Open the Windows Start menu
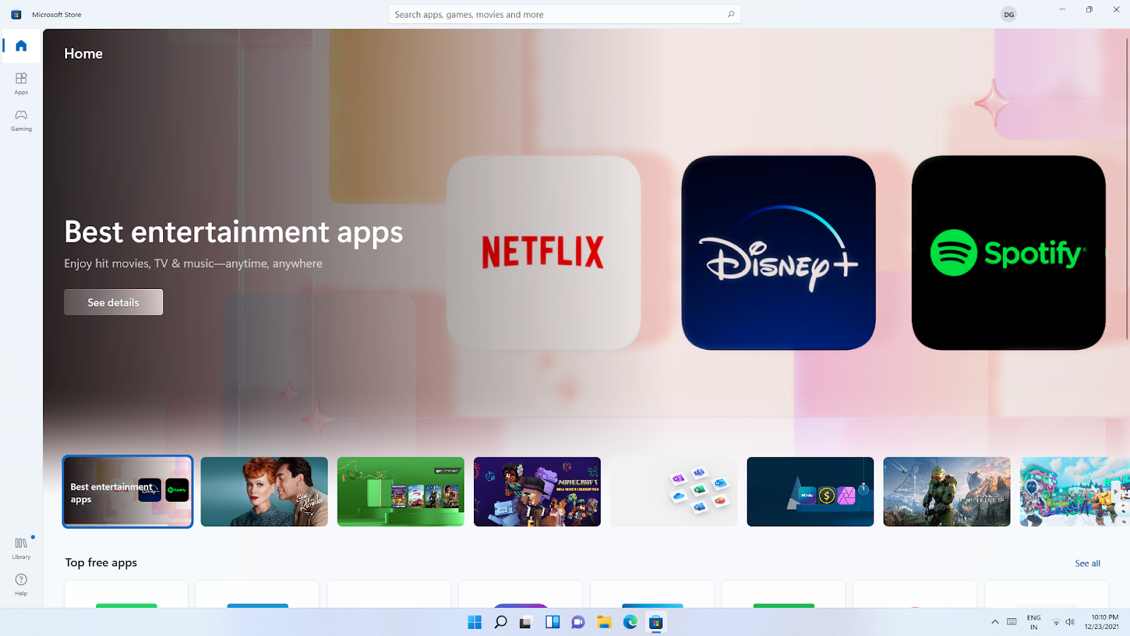Image resolution: width=1130 pixels, height=636 pixels. tap(475, 623)
